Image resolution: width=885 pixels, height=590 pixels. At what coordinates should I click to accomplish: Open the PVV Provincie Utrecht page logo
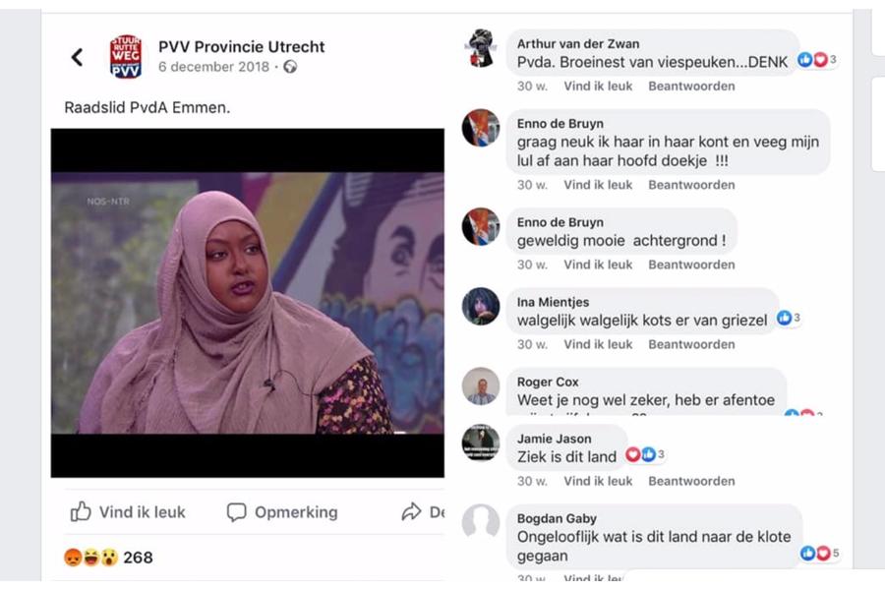[125, 56]
